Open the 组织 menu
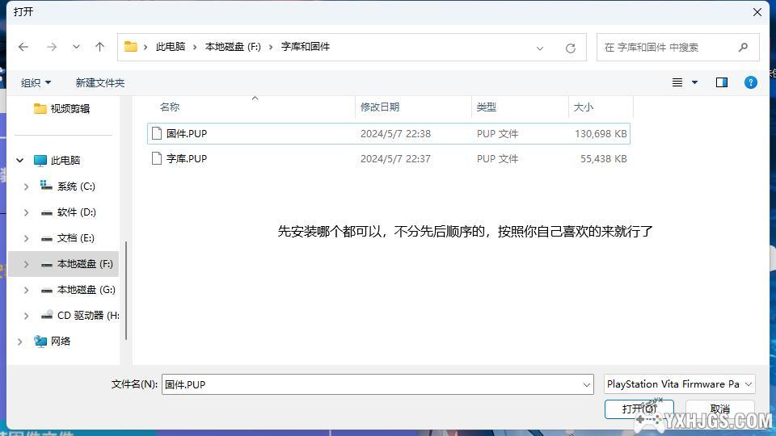The height and width of the screenshot is (436, 776). point(36,82)
